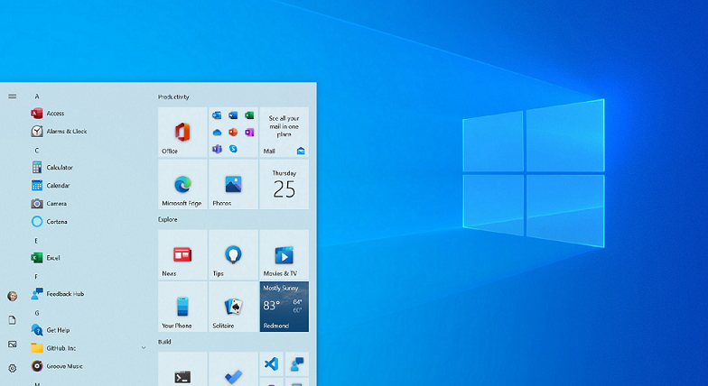The height and width of the screenshot is (386, 708).
Task: Launch the Movies & TV tile
Action: [284, 254]
